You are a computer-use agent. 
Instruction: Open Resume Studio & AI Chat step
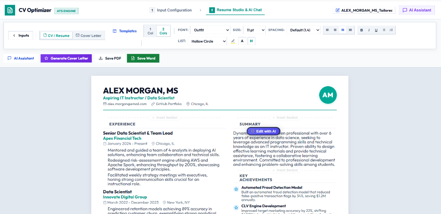click(x=236, y=10)
